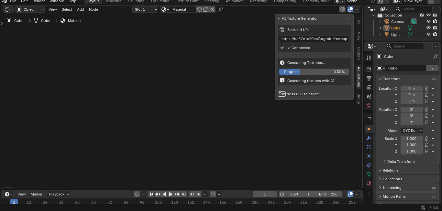Toggle Cube render camera icon in outliner
The height and width of the screenshot is (211, 442).
click(435, 28)
